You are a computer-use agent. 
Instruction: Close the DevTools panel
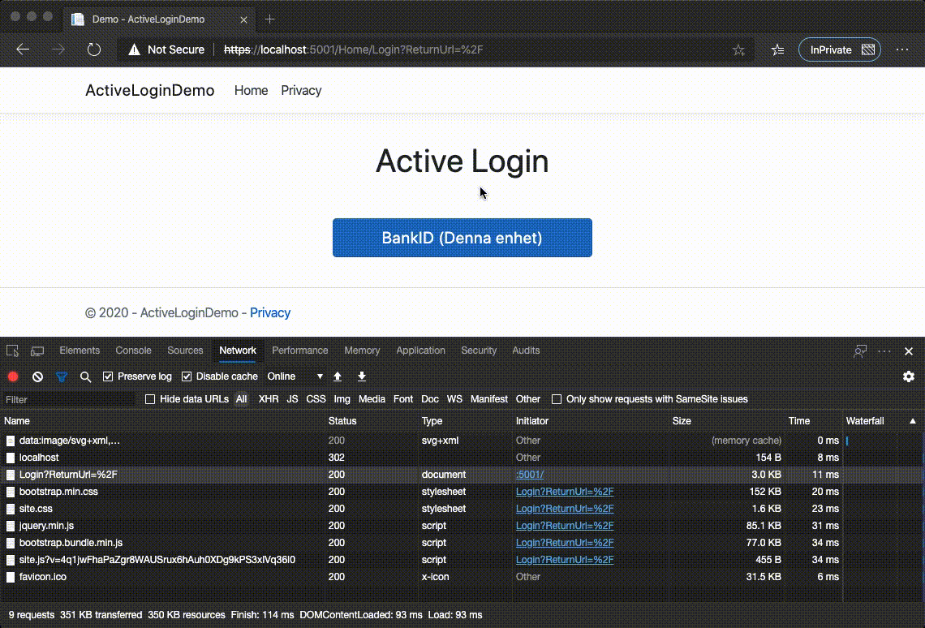click(x=909, y=351)
